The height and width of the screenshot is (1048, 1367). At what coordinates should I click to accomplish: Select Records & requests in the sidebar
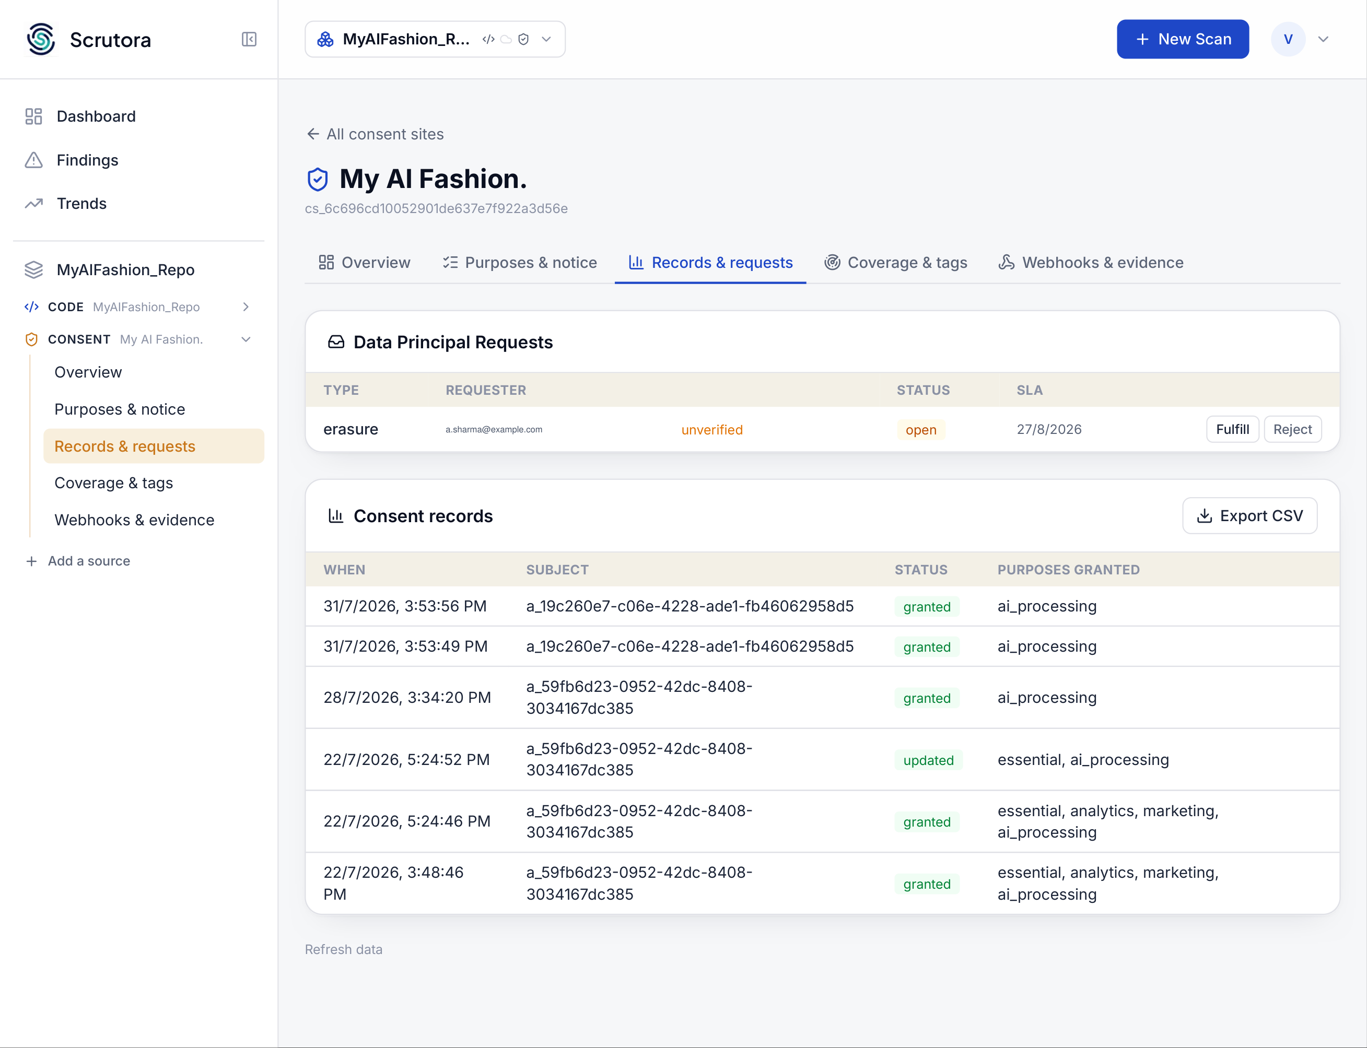click(x=154, y=446)
